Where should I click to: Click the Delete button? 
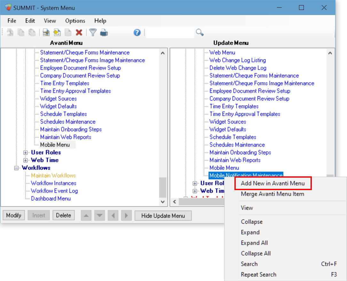[64, 215]
